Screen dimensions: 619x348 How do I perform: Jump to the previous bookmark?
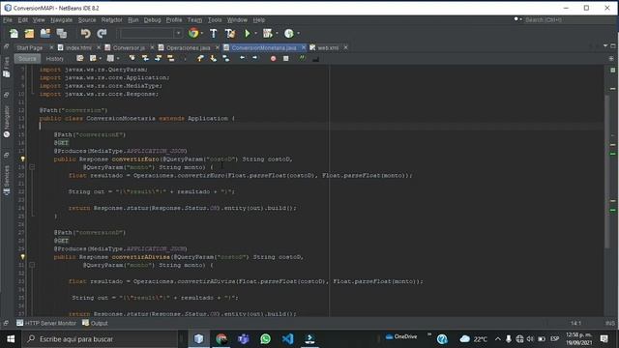point(200,58)
